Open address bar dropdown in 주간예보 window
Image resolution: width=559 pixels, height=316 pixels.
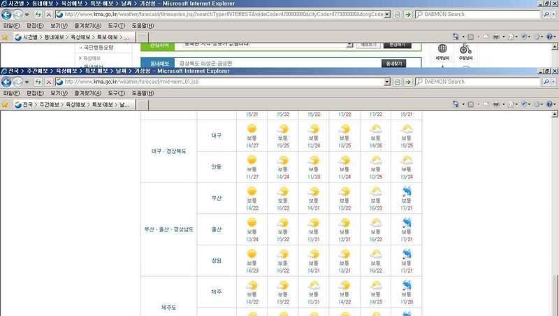click(x=387, y=82)
